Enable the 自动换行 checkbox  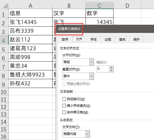[64, 99]
